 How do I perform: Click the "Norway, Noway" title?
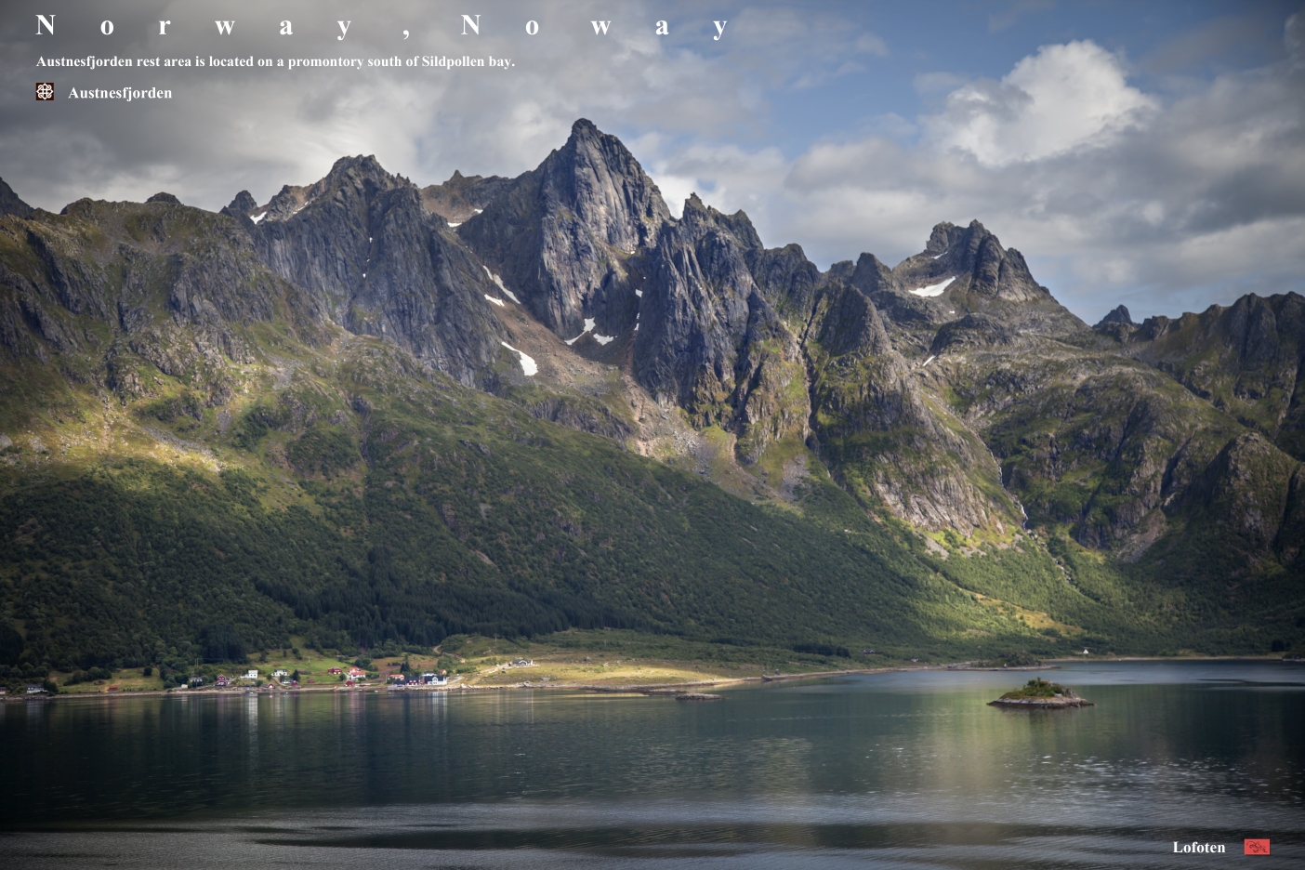pos(384,26)
